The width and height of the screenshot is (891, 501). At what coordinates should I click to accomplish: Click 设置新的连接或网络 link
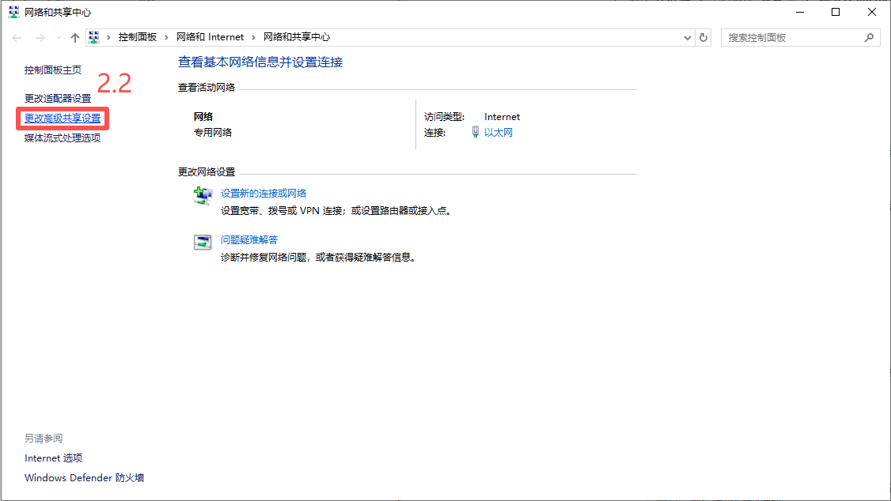tap(264, 194)
